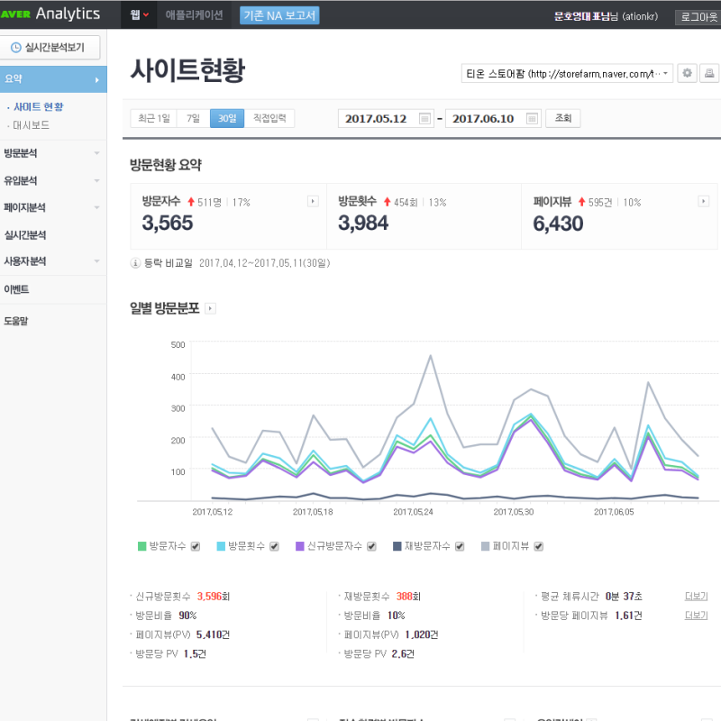Click the 로그아웃 button

click(x=698, y=16)
